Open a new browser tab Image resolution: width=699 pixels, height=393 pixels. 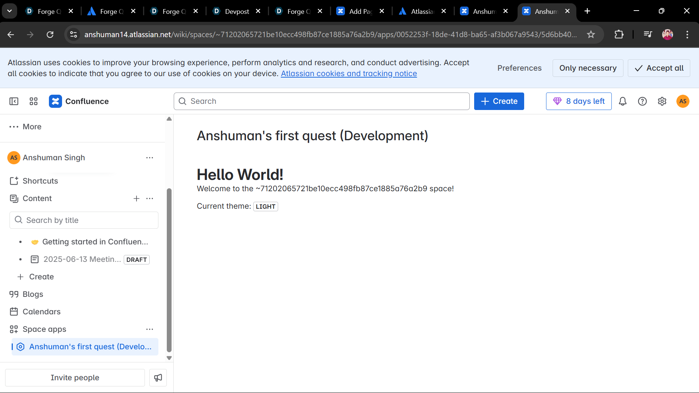(587, 11)
